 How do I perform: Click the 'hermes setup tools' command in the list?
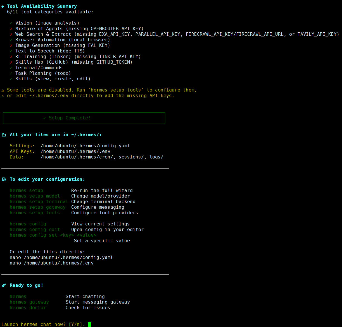click(x=35, y=213)
